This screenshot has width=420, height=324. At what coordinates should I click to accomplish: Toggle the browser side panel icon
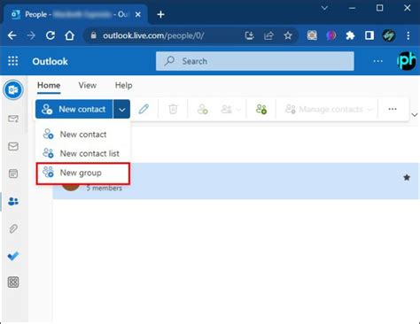click(x=369, y=35)
